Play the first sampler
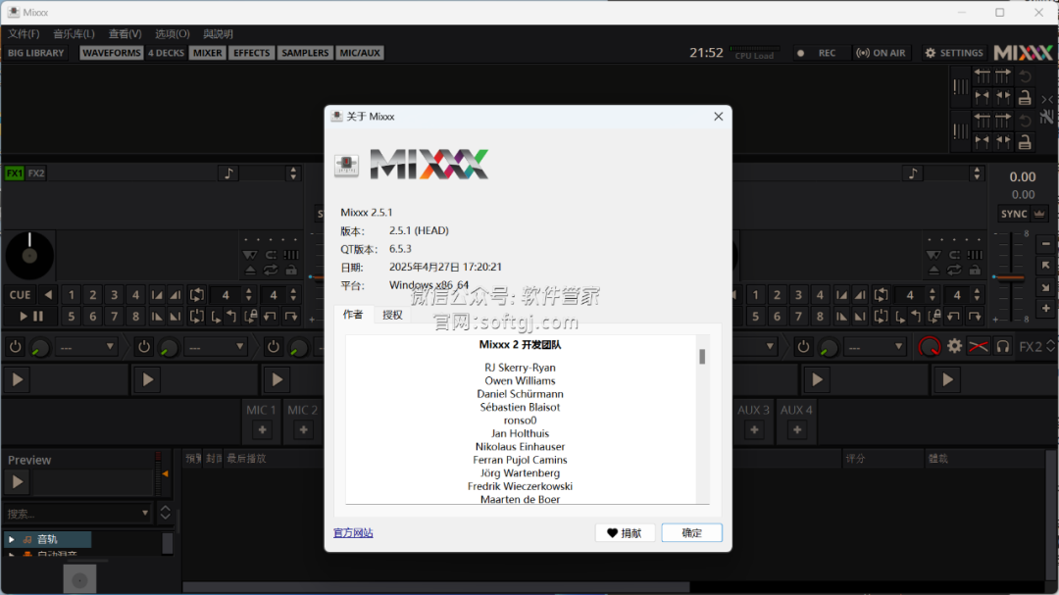 [18, 380]
